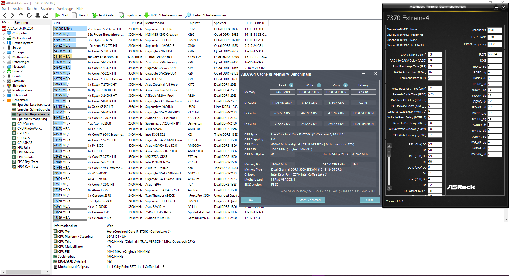Click Start Benchmark button
The height and width of the screenshot is (276, 509).
point(310,200)
